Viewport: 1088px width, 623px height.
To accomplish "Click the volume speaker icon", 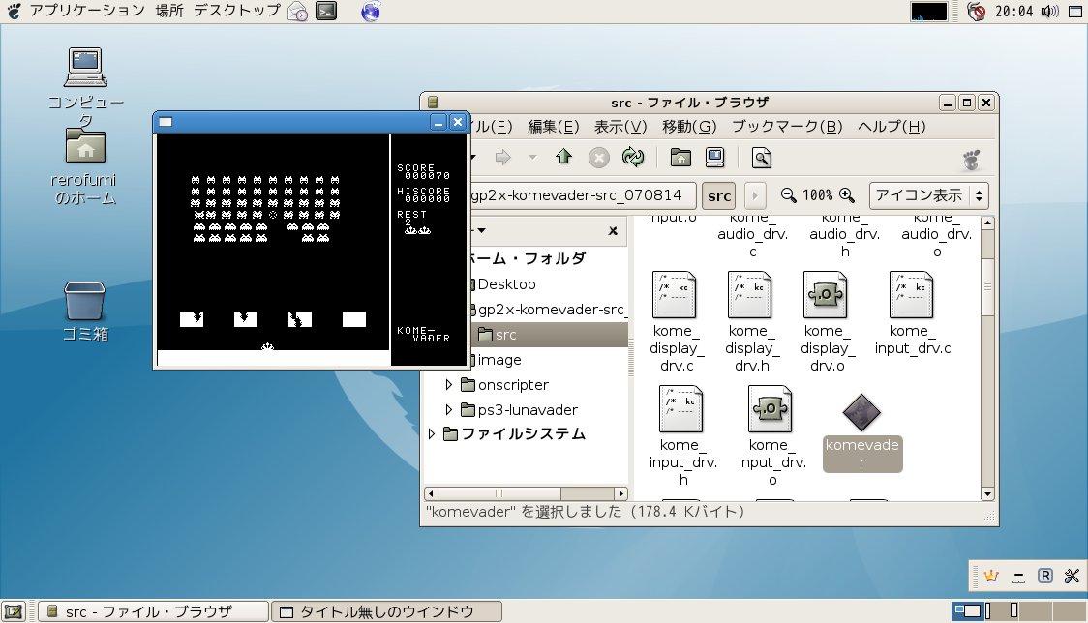I will pyautogui.click(x=1050, y=11).
